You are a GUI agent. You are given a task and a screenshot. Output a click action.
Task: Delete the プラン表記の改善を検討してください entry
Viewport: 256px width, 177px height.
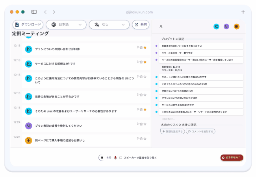(141, 124)
